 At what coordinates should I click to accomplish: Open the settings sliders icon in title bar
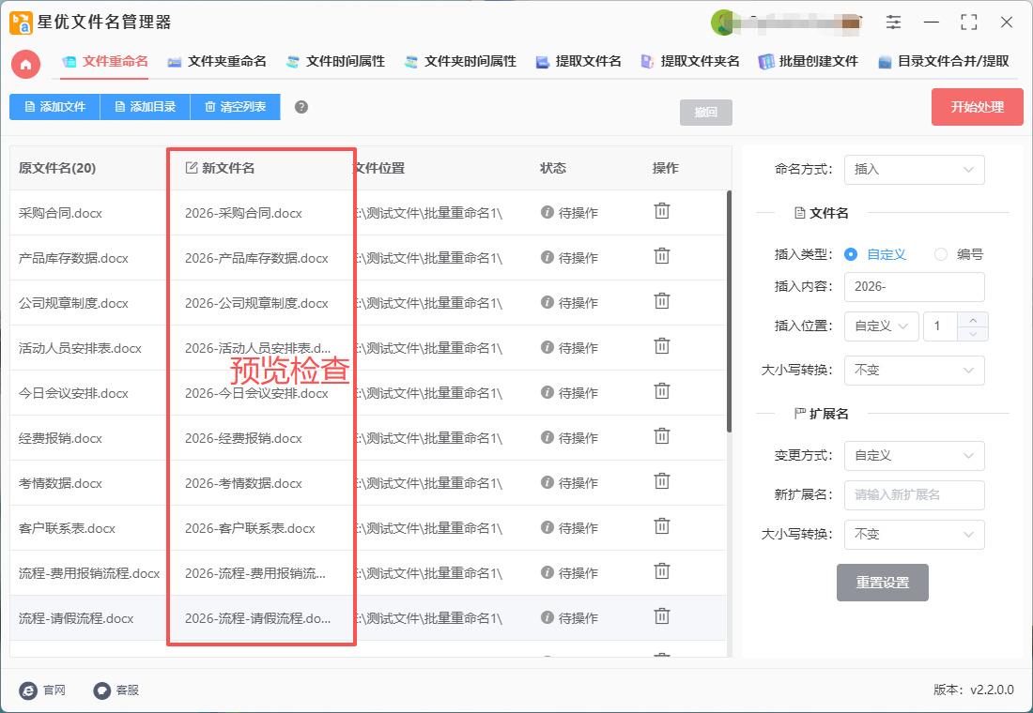pos(893,22)
